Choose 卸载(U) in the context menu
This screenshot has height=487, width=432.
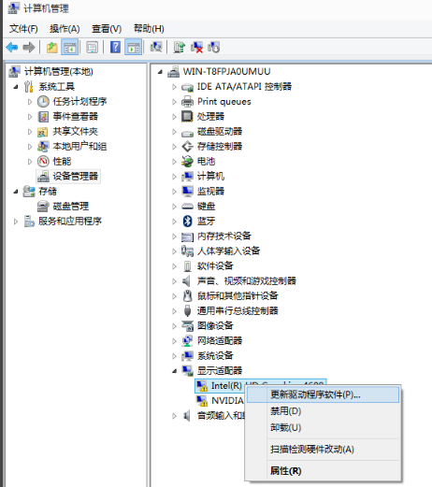[285, 427]
